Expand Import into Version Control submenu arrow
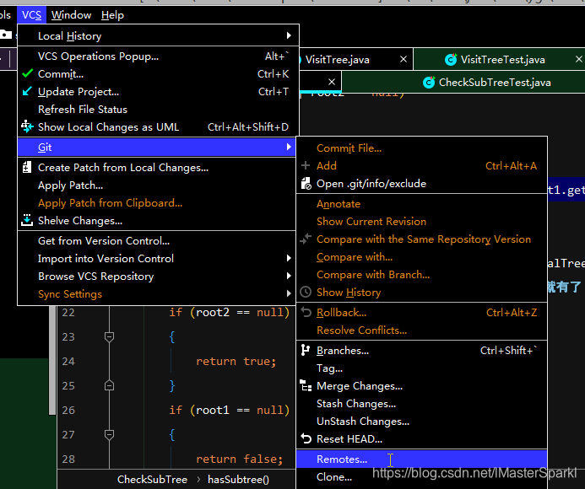585x489 pixels. pyautogui.click(x=289, y=258)
